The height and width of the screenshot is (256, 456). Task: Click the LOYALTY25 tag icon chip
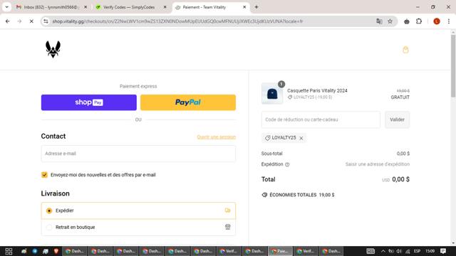pos(267,138)
